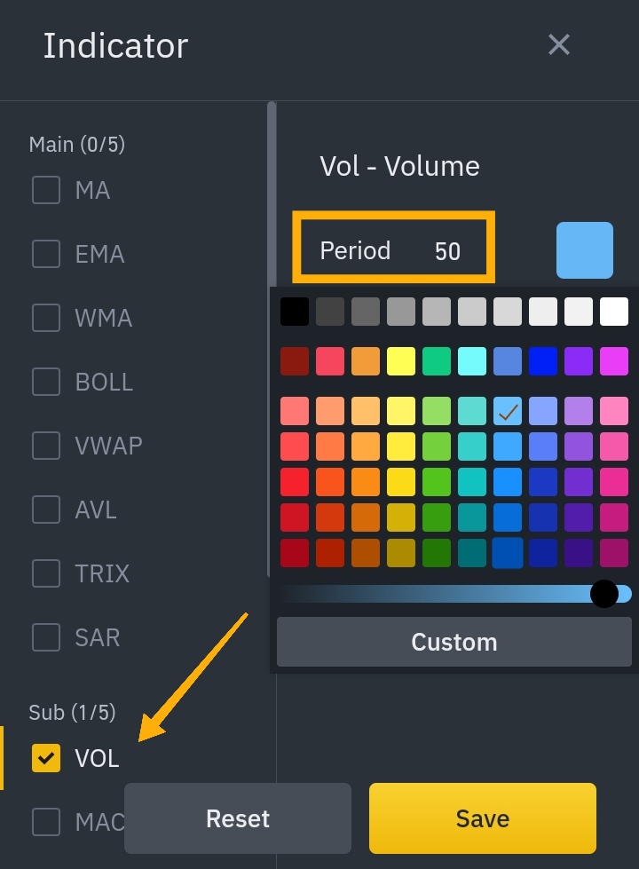Close the Indicator dialog
This screenshot has height=869, width=639.
click(558, 45)
